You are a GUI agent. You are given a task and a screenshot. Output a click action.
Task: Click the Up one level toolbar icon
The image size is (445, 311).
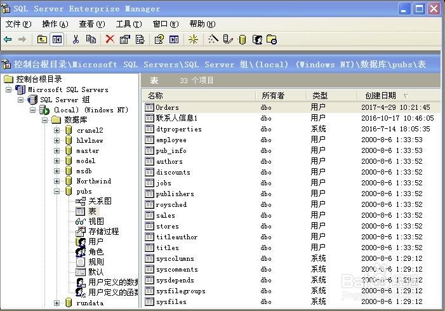tap(42, 39)
